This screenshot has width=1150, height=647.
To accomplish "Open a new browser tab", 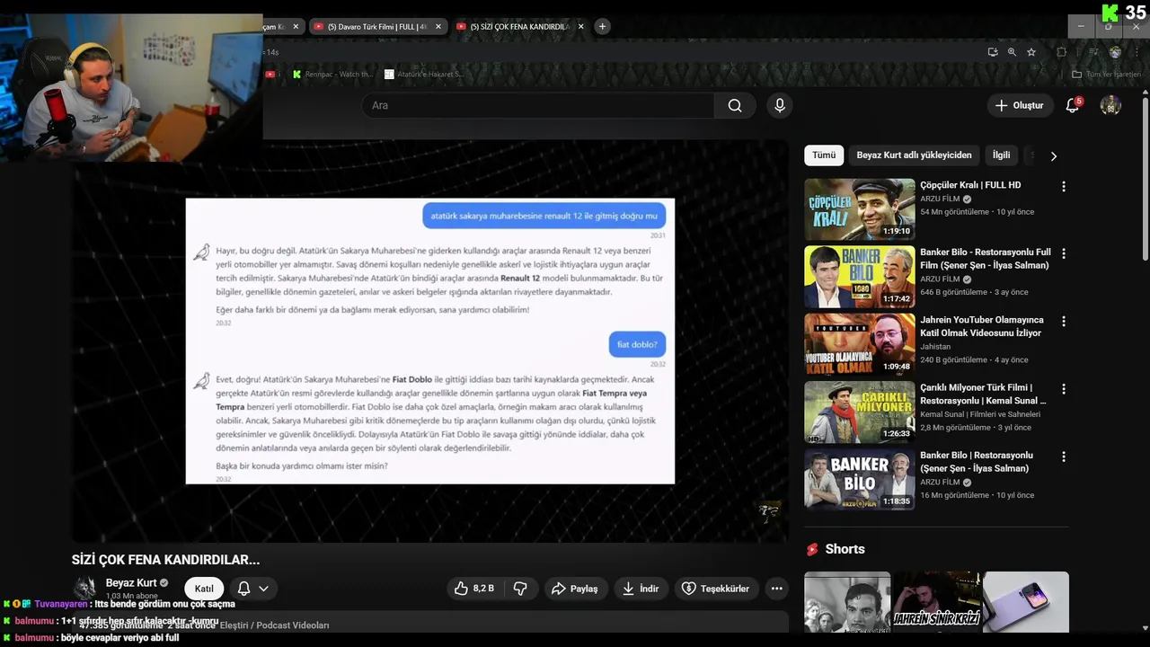I will tap(603, 27).
